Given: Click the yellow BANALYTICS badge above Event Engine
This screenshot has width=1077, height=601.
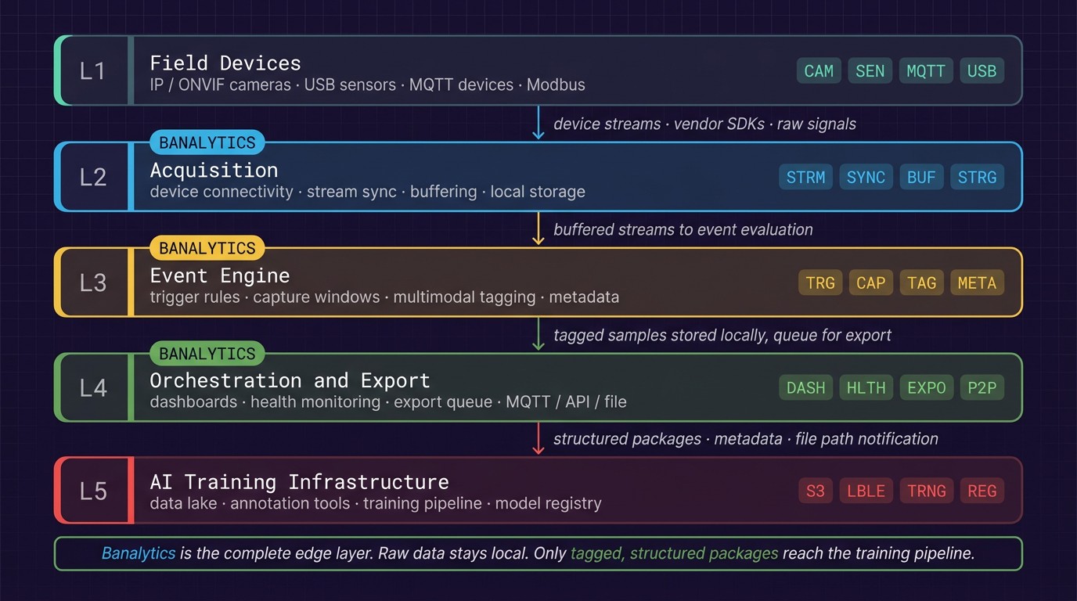Looking at the screenshot, I should (207, 248).
